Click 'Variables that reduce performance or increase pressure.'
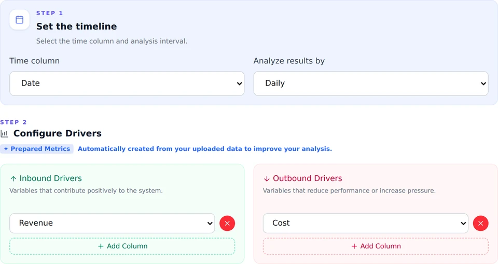The image size is (498, 264). click(349, 191)
